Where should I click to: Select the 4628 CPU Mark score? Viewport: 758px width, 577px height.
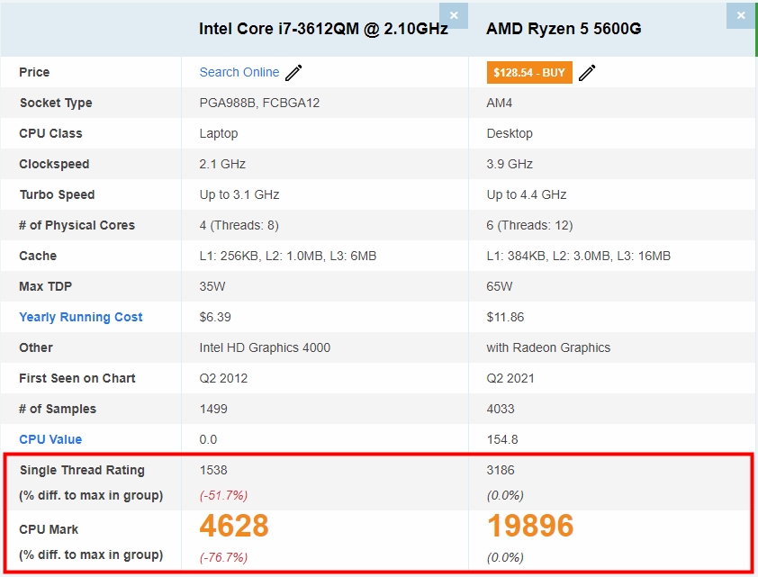(234, 526)
